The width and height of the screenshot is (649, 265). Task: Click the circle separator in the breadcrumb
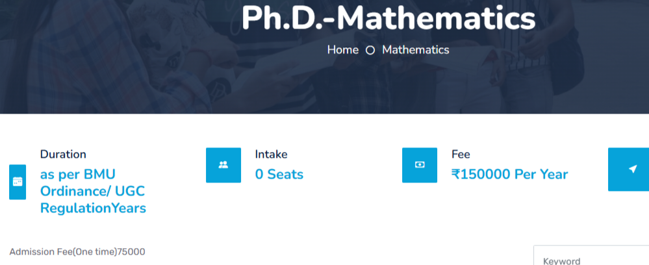370,50
